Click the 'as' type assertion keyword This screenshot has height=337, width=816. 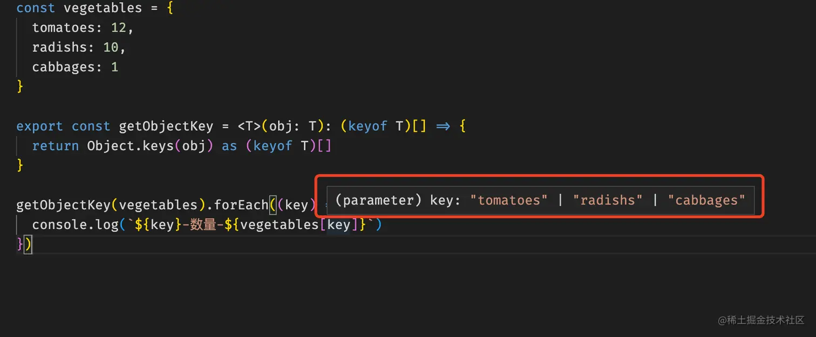(229, 146)
